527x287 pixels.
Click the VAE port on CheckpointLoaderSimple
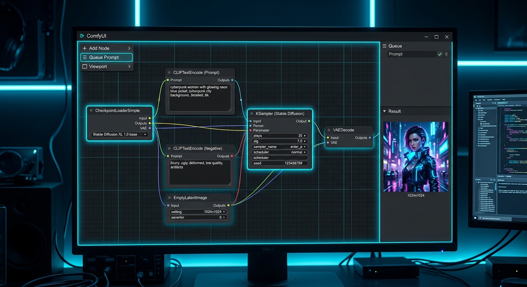click(150, 128)
